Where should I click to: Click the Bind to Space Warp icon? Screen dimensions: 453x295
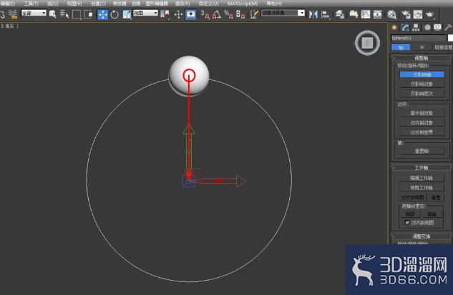(12, 14)
